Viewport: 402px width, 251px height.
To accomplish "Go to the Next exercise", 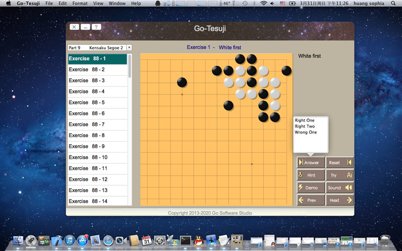I will [x=340, y=200].
